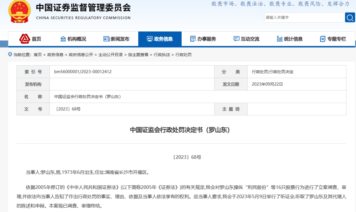Click the CSRC national emblem logo
The image size is (356, 212).
[x=19, y=12]
